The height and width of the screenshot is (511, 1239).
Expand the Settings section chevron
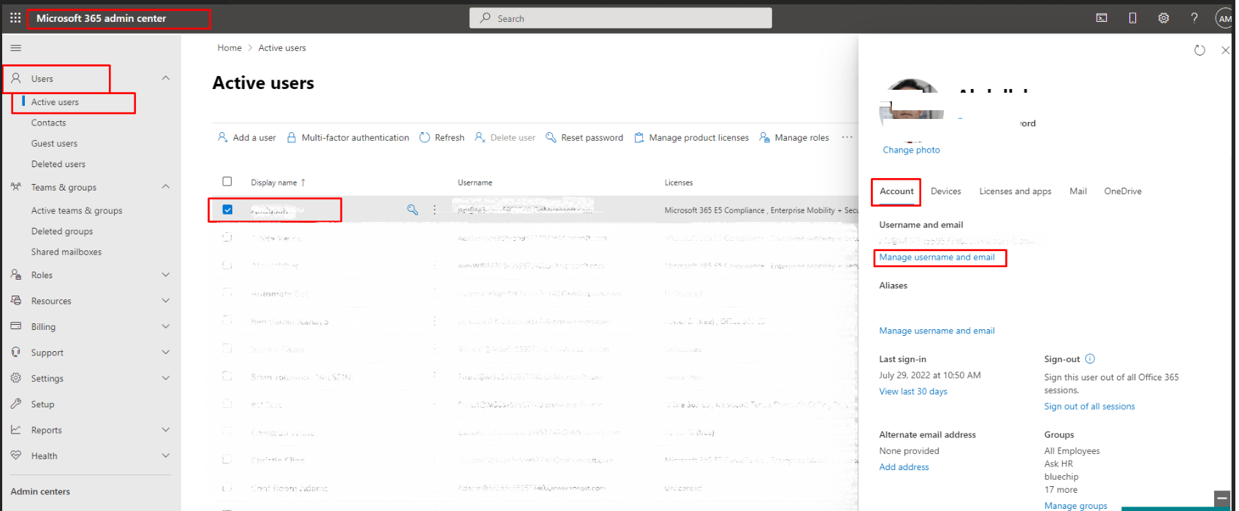[x=166, y=378]
